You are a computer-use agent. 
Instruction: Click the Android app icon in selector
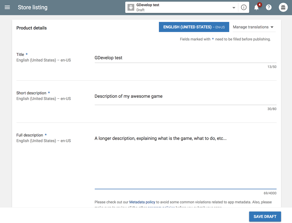click(x=131, y=8)
